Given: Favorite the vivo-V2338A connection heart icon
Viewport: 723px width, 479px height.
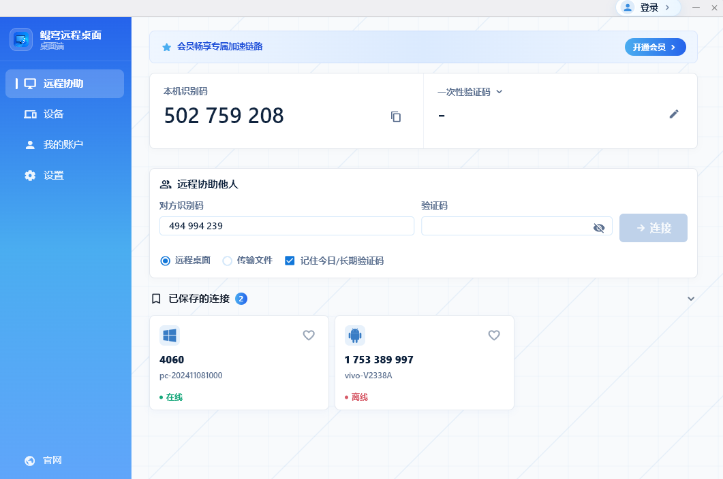Looking at the screenshot, I should (494, 335).
